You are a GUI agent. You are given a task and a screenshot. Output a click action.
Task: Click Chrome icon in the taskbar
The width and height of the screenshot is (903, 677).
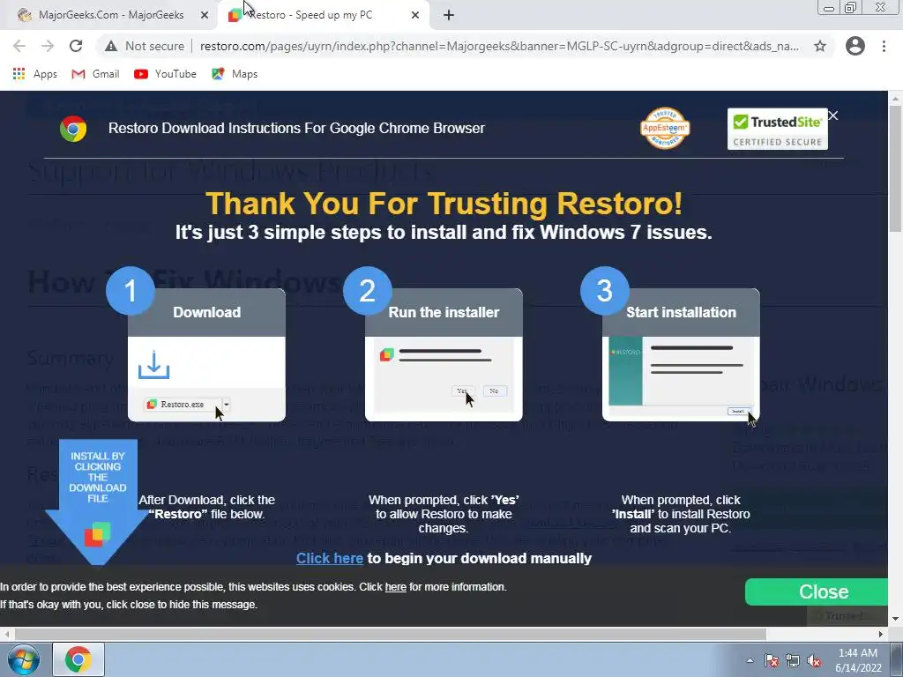[78, 659]
